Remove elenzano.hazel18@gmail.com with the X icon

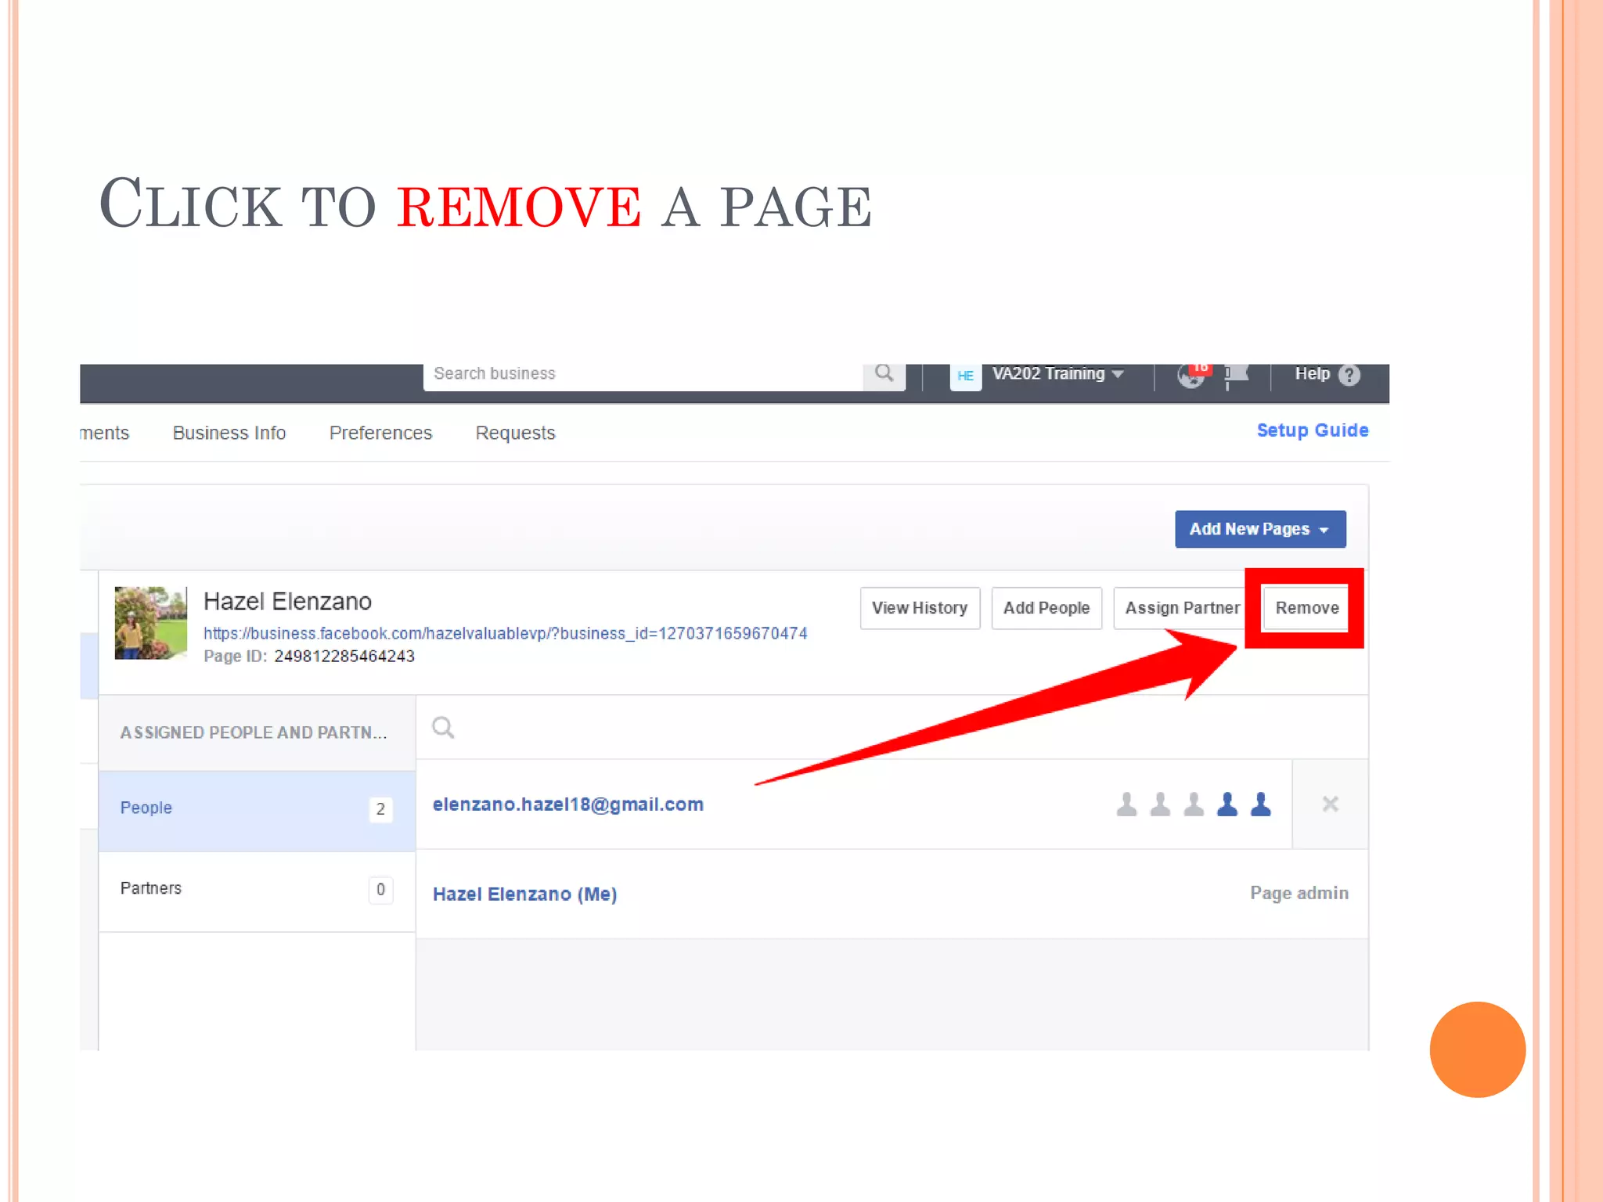tap(1330, 804)
